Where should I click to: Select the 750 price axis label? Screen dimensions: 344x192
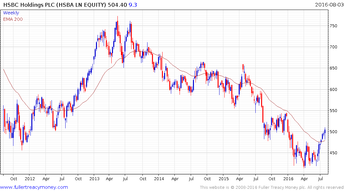pyautogui.click(x=333, y=26)
